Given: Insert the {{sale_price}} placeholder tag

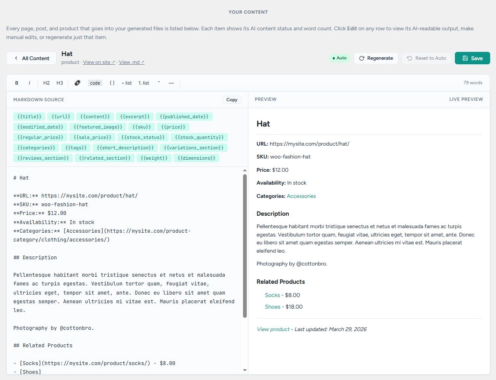Looking at the screenshot, I should (x=92, y=137).
